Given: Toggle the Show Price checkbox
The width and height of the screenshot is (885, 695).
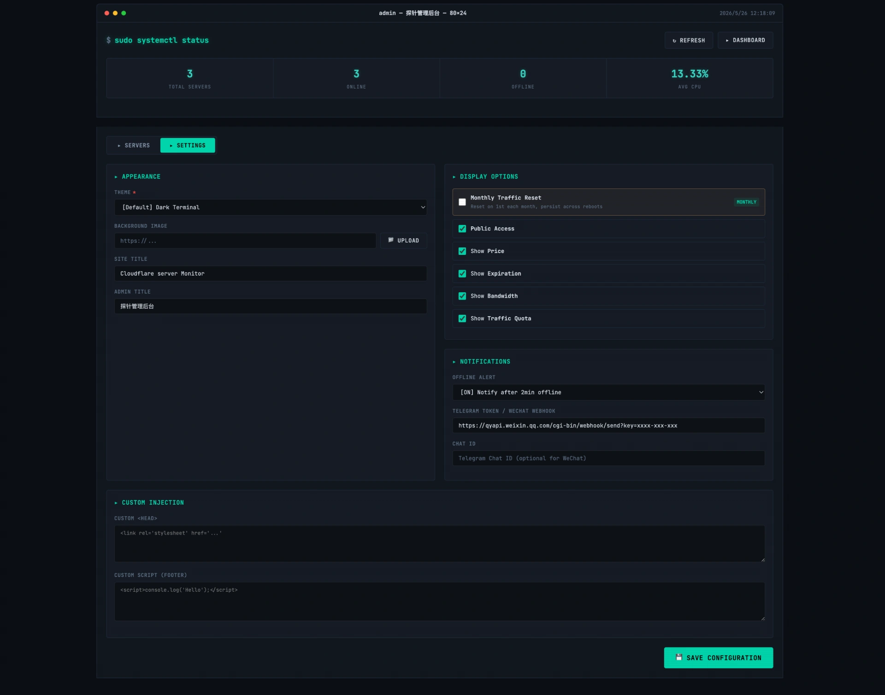Looking at the screenshot, I should 462,251.
